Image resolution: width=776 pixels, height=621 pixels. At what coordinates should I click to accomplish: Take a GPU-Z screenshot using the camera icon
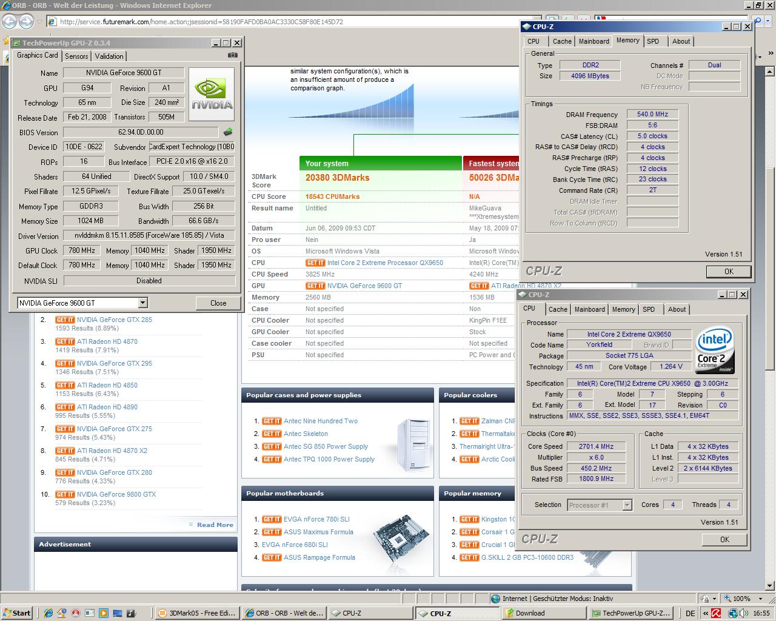(x=232, y=55)
